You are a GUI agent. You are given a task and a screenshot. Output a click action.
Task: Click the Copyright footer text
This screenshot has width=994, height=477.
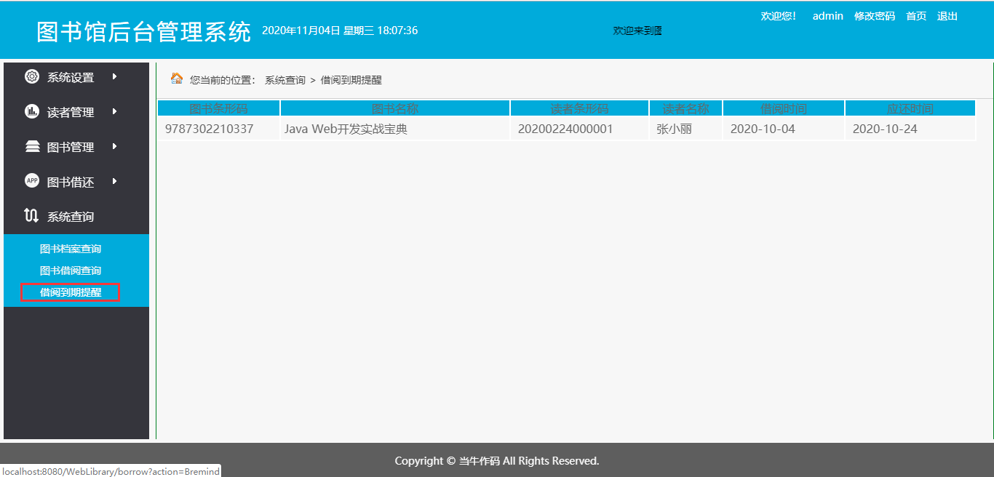tap(497, 460)
